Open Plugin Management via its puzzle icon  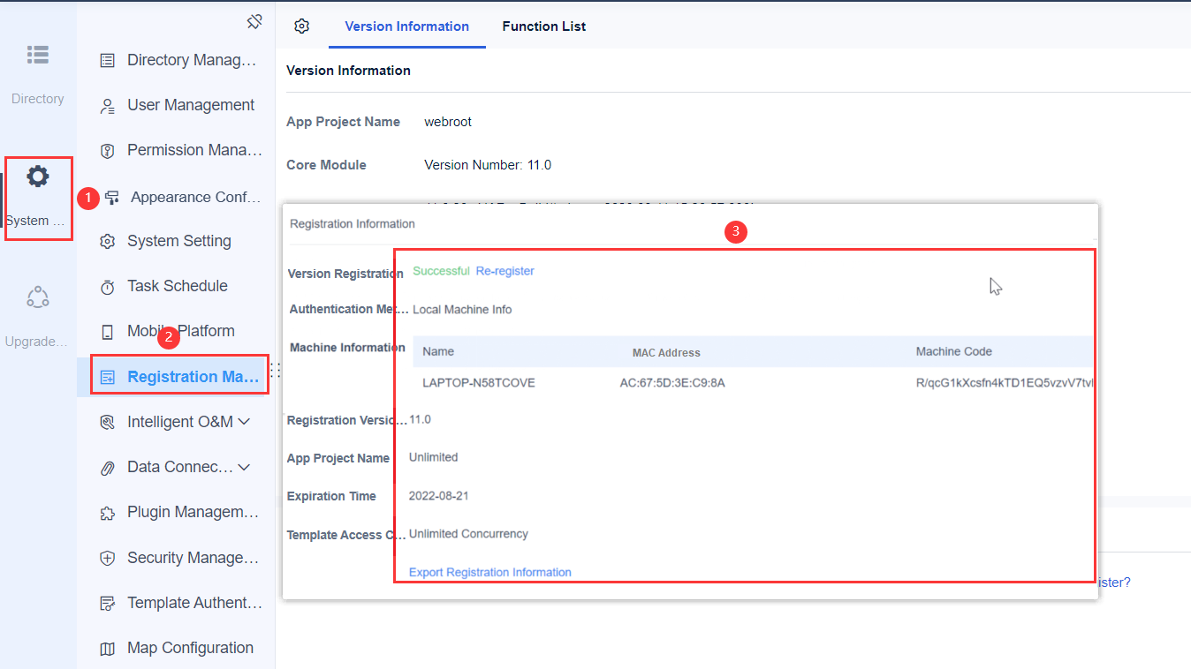coord(108,511)
